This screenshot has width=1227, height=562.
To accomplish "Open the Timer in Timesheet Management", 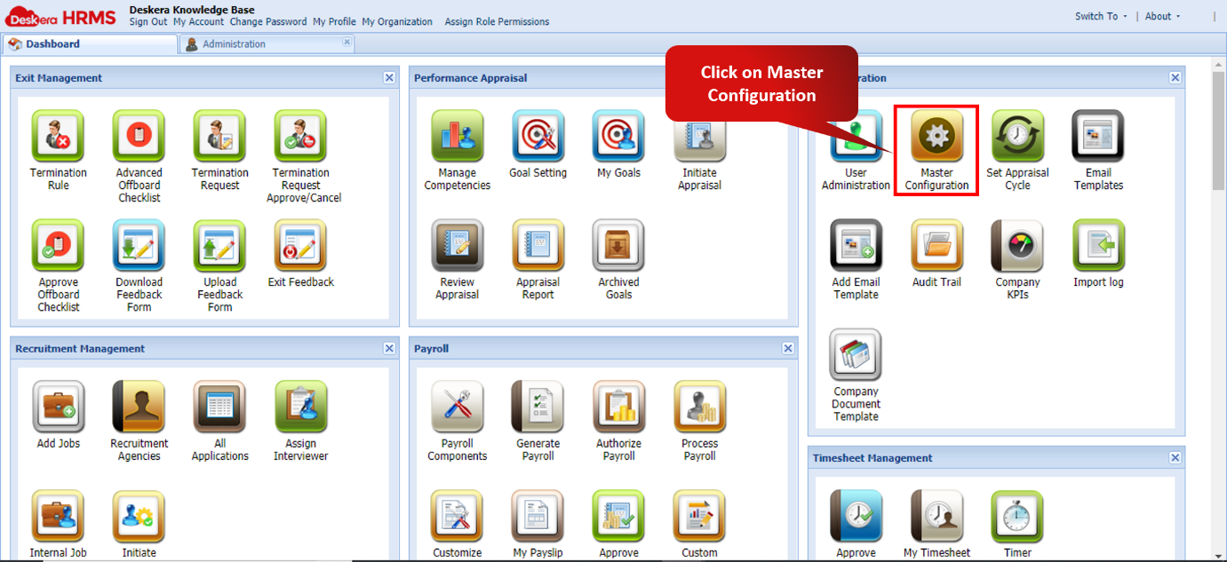I will point(1016,513).
